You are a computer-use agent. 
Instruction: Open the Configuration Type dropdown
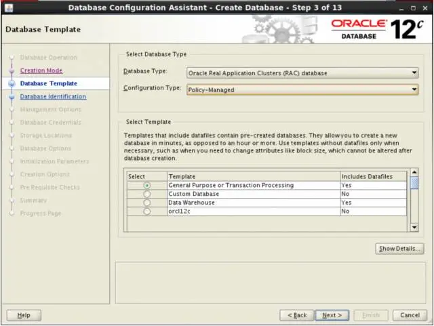(302, 89)
